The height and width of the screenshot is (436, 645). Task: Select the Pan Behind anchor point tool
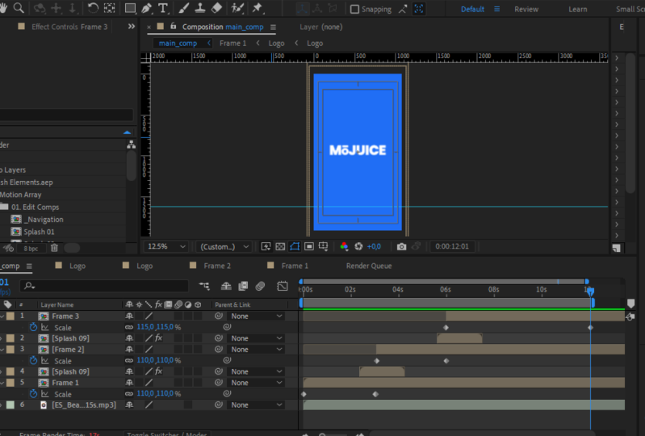click(x=110, y=8)
